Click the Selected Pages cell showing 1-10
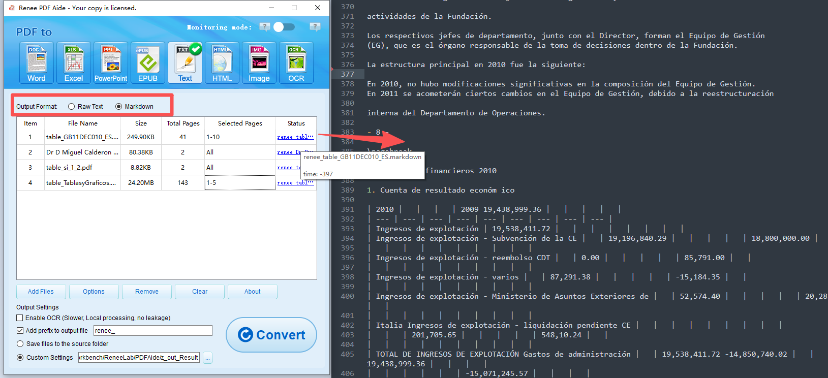 click(x=240, y=137)
